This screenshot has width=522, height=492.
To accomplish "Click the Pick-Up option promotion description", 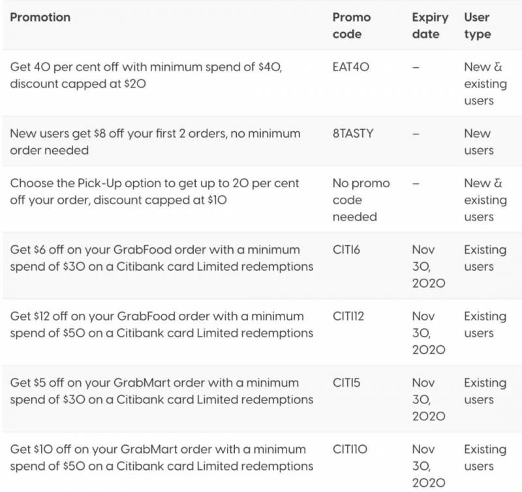I will [x=155, y=191].
